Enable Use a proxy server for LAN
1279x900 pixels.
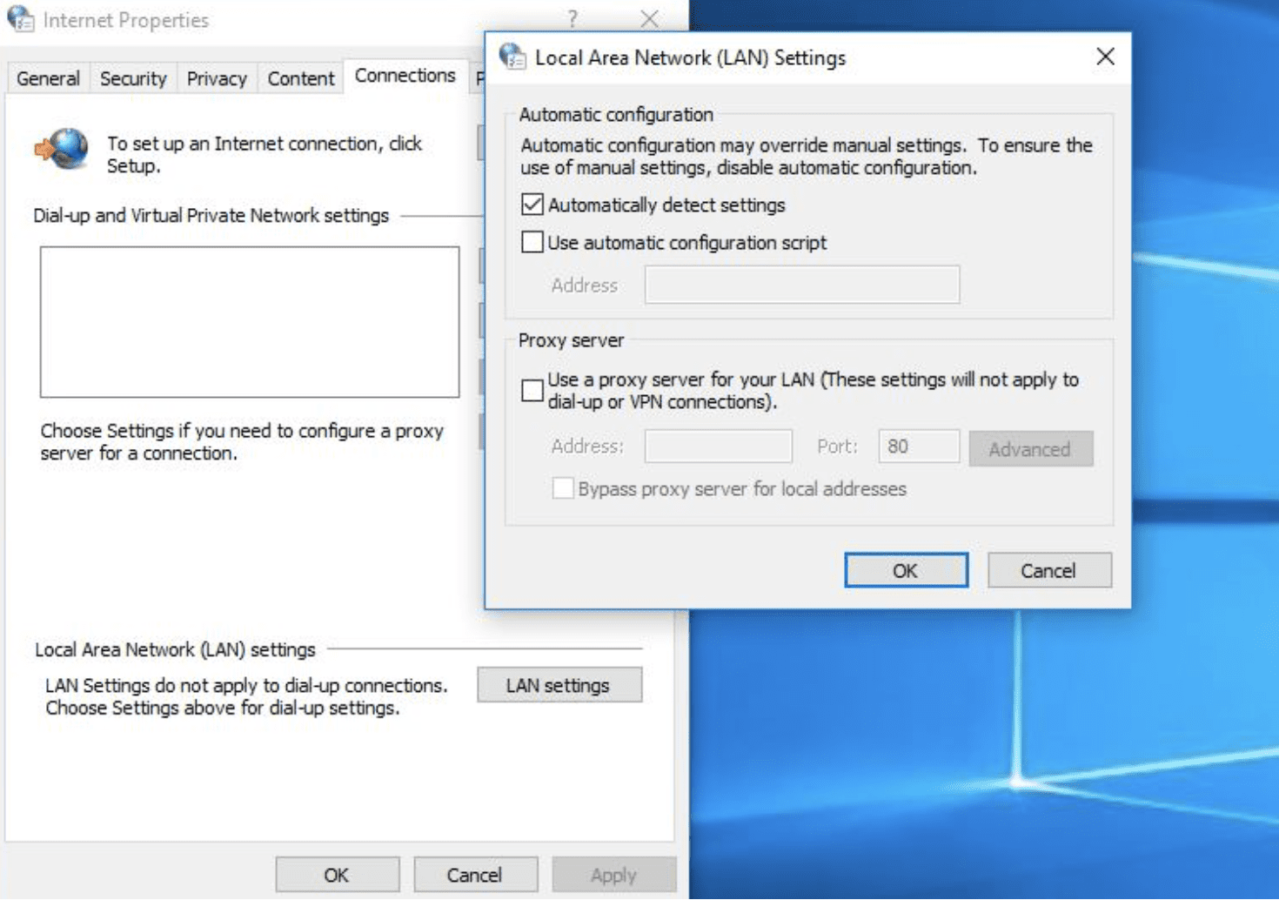[x=532, y=391]
